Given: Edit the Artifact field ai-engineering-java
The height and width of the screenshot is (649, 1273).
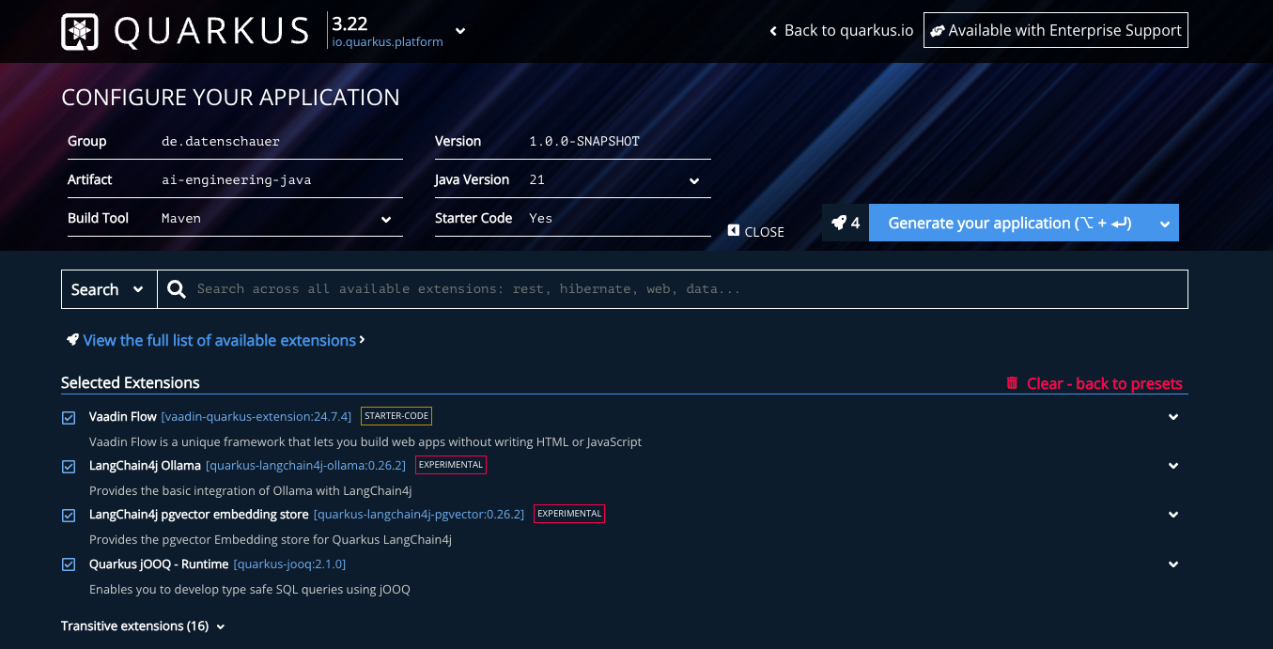Looking at the screenshot, I should 282,179.
